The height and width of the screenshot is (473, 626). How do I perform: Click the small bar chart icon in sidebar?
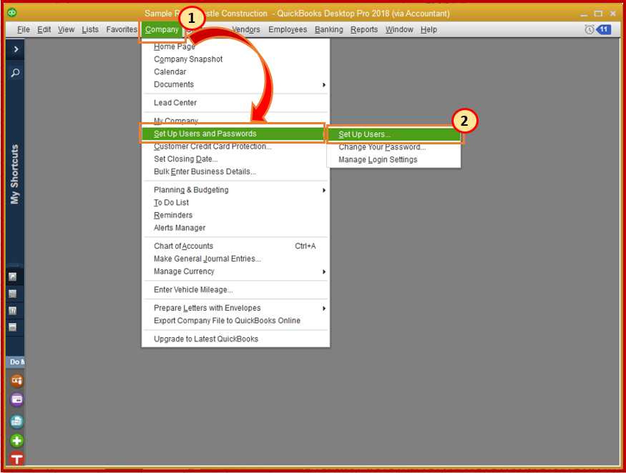pos(13,311)
